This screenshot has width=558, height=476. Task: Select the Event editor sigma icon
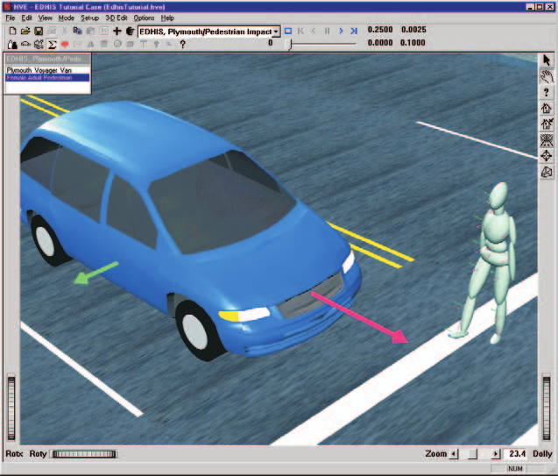point(52,45)
